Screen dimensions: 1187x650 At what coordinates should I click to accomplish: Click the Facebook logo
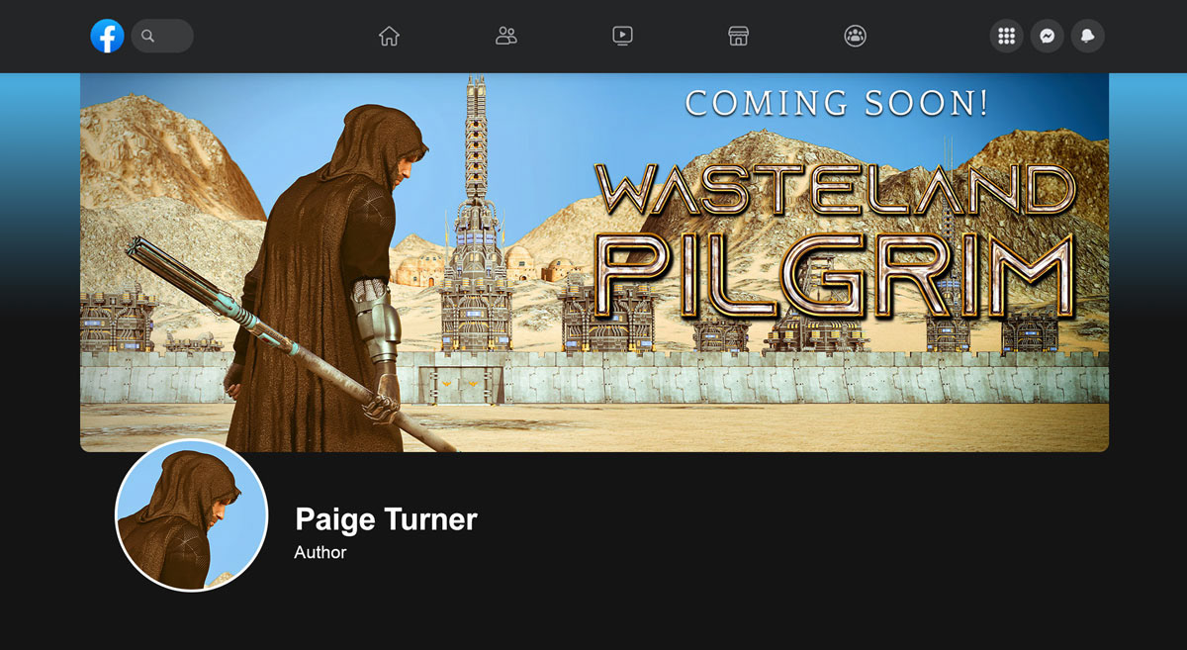(x=107, y=37)
